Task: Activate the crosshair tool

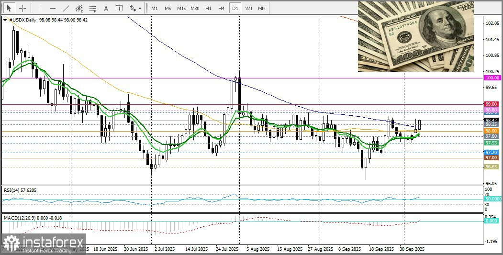Action: click(22, 8)
